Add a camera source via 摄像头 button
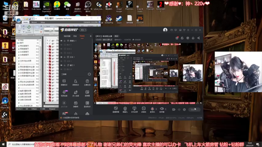 (x=125, y=110)
